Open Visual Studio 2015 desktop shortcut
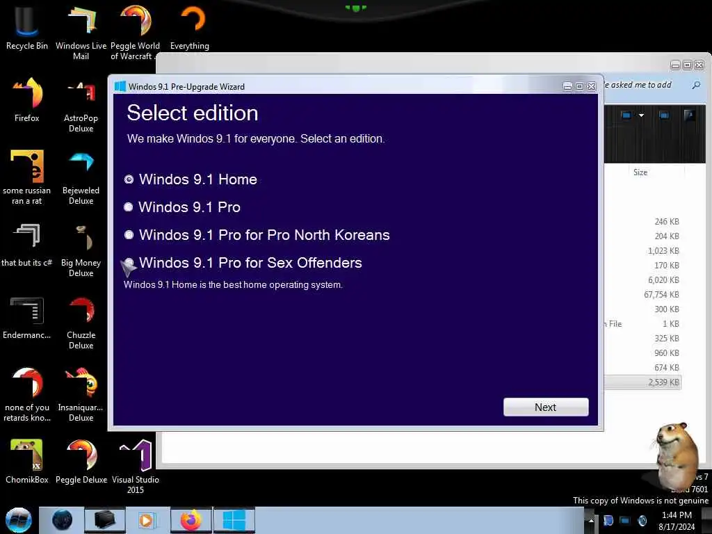Image resolution: width=712 pixels, height=534 pixels. [x=135, y=466]
